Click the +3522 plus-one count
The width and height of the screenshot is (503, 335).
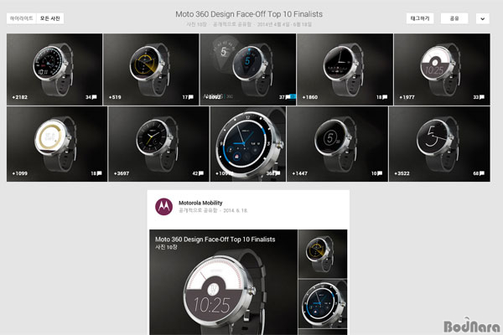pos(402,173)
